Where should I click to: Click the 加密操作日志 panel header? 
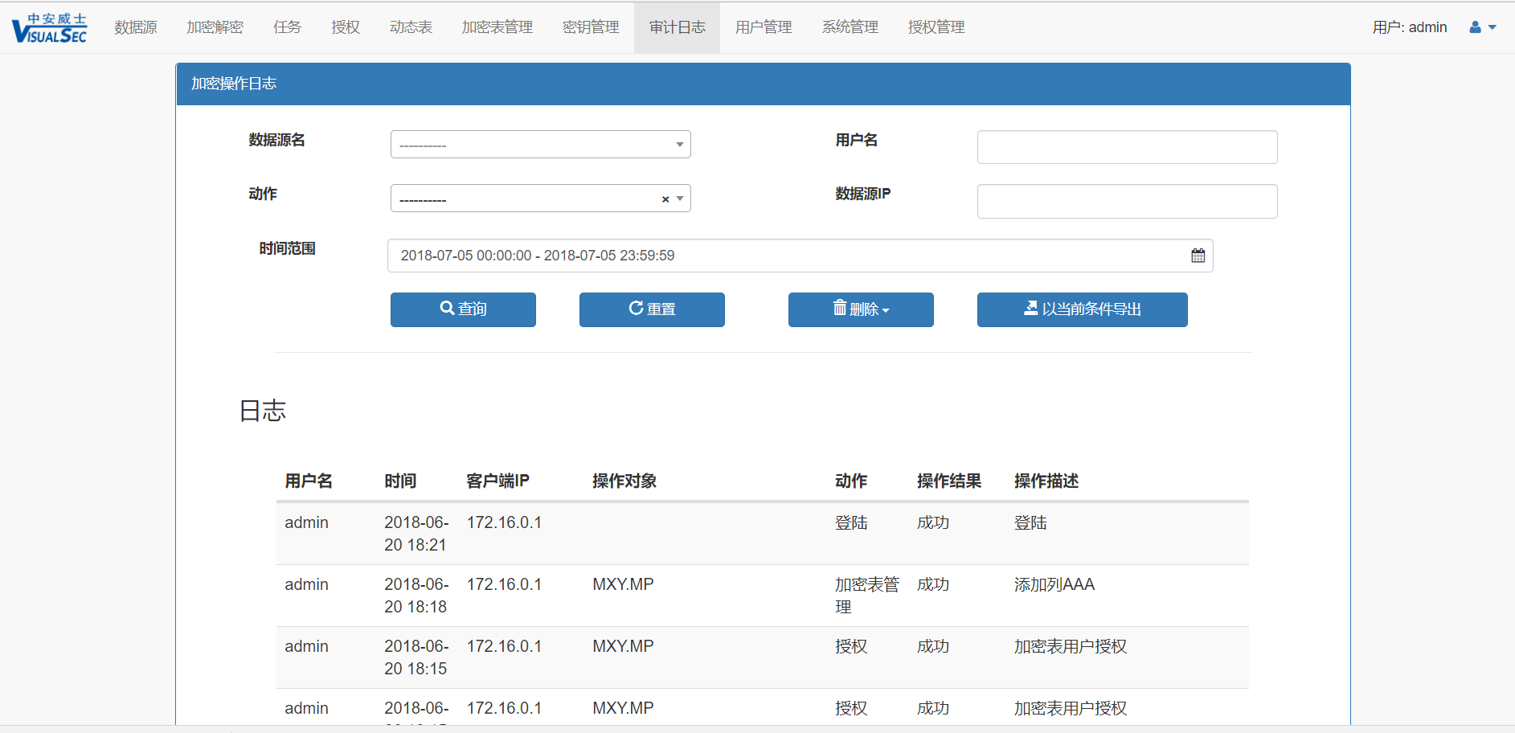click(763, 84)
